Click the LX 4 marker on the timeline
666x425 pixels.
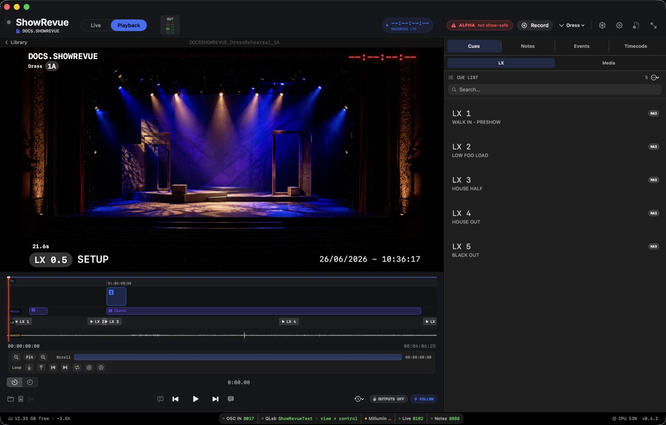point(289,321)
